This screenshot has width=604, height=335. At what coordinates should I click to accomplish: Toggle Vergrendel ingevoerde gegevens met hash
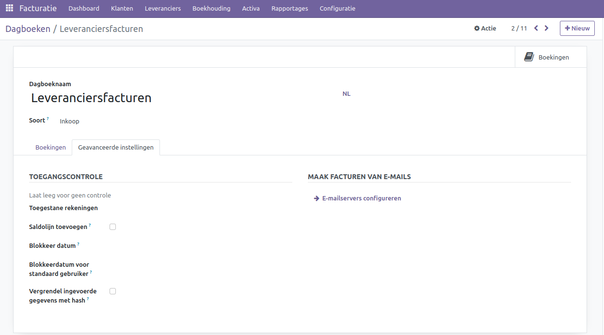coord(112,291)
